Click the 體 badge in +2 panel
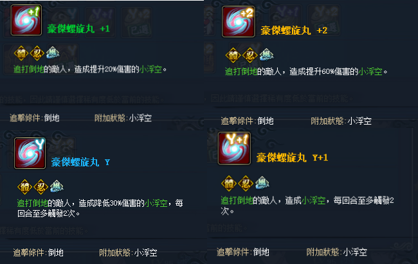This screenshot has height=264, width=418. coord(233,55)
